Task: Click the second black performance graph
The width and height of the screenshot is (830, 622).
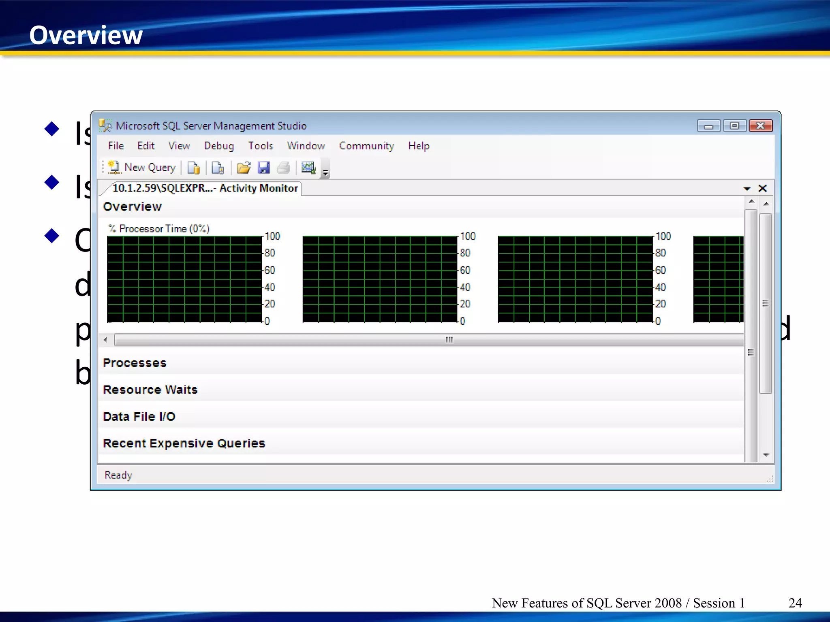Action: click(x=380, y=279)
